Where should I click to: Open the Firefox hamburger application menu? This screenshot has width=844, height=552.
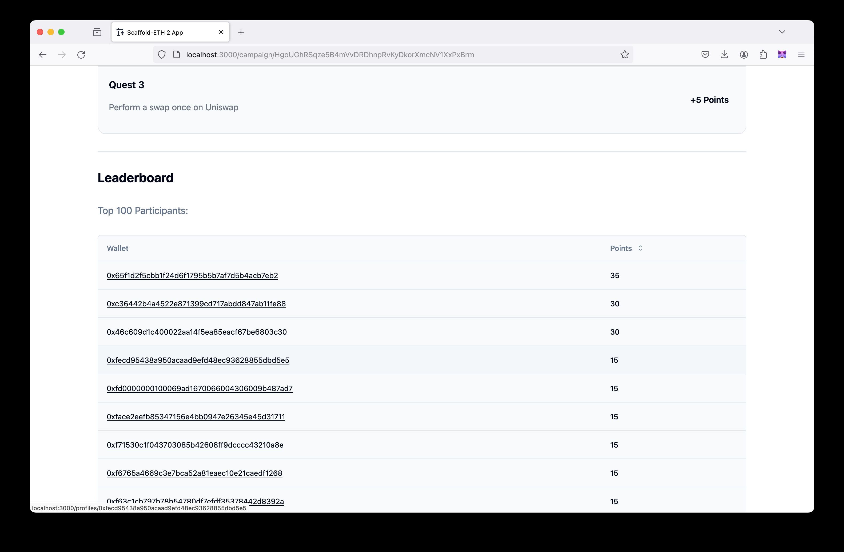801,55
